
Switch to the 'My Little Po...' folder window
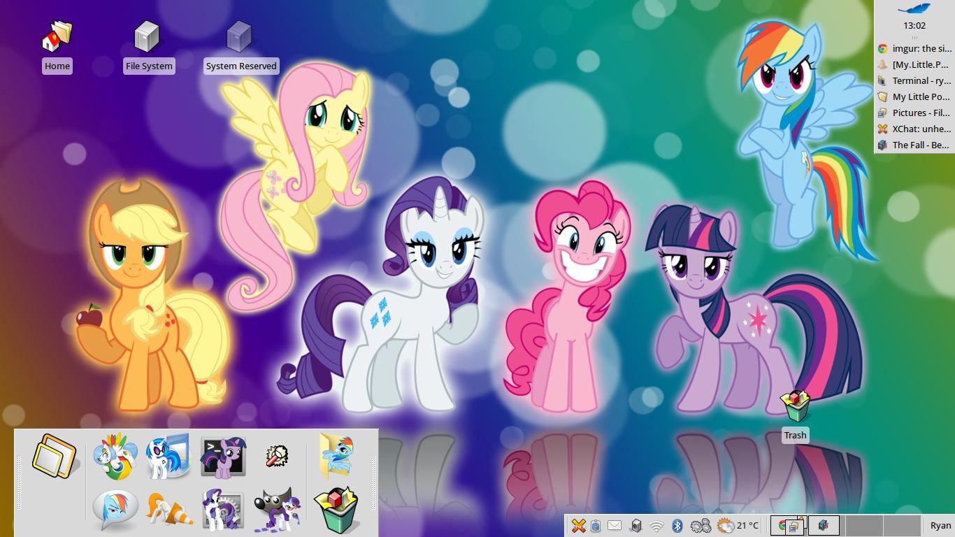pos(914,97)
